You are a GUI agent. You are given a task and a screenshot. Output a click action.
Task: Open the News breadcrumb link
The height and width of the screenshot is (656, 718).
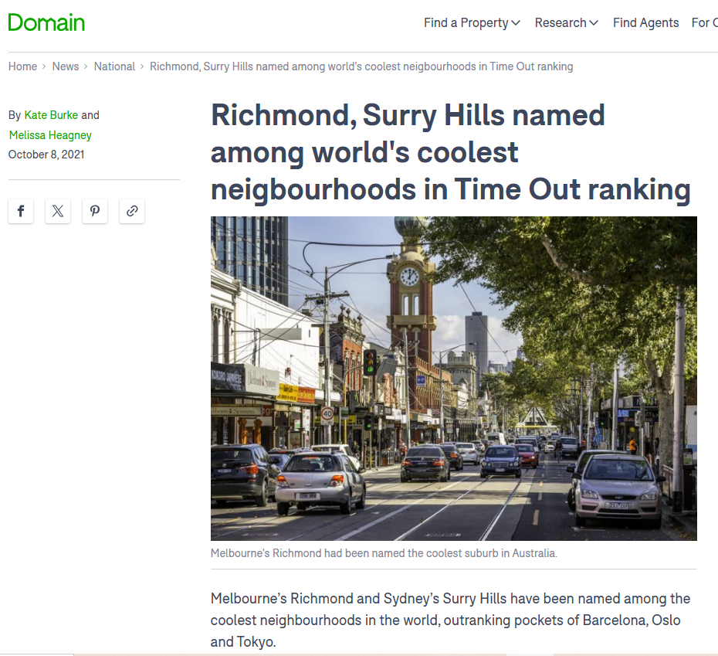coord(66,66)
